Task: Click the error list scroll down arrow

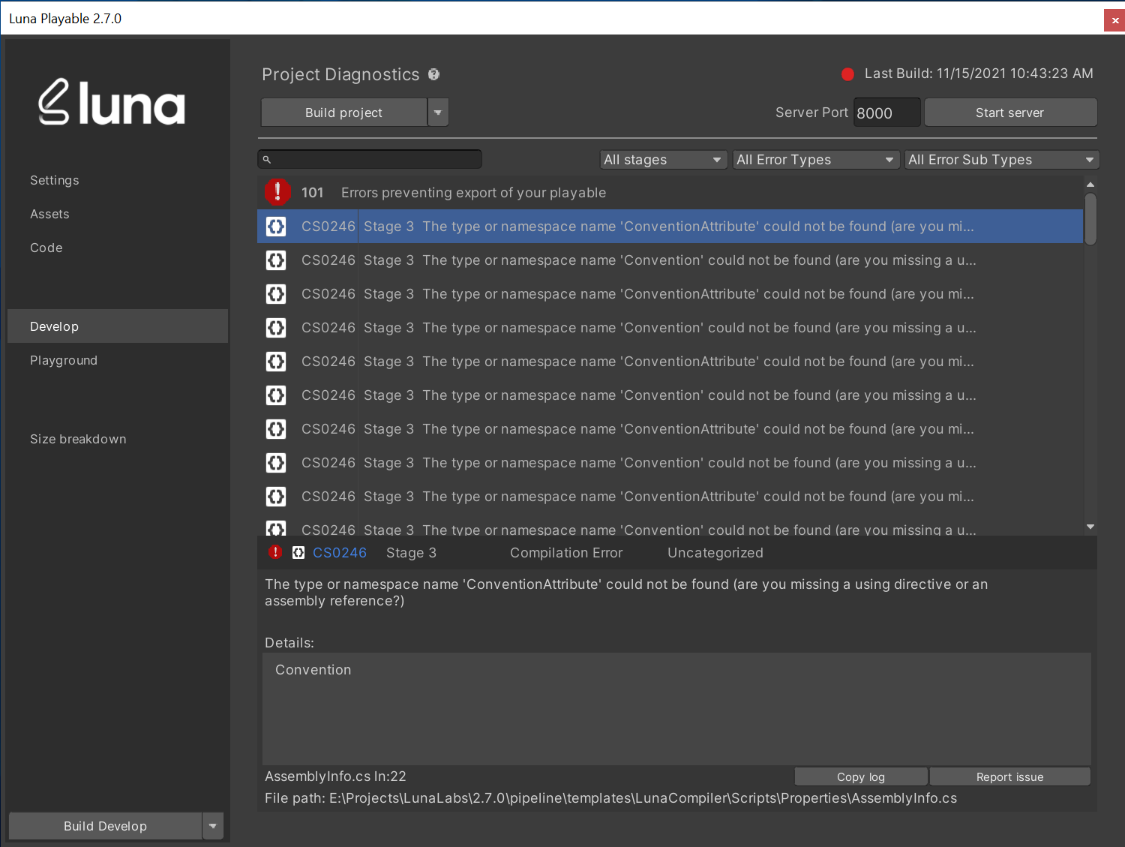Action: [x=1090, y=527]
